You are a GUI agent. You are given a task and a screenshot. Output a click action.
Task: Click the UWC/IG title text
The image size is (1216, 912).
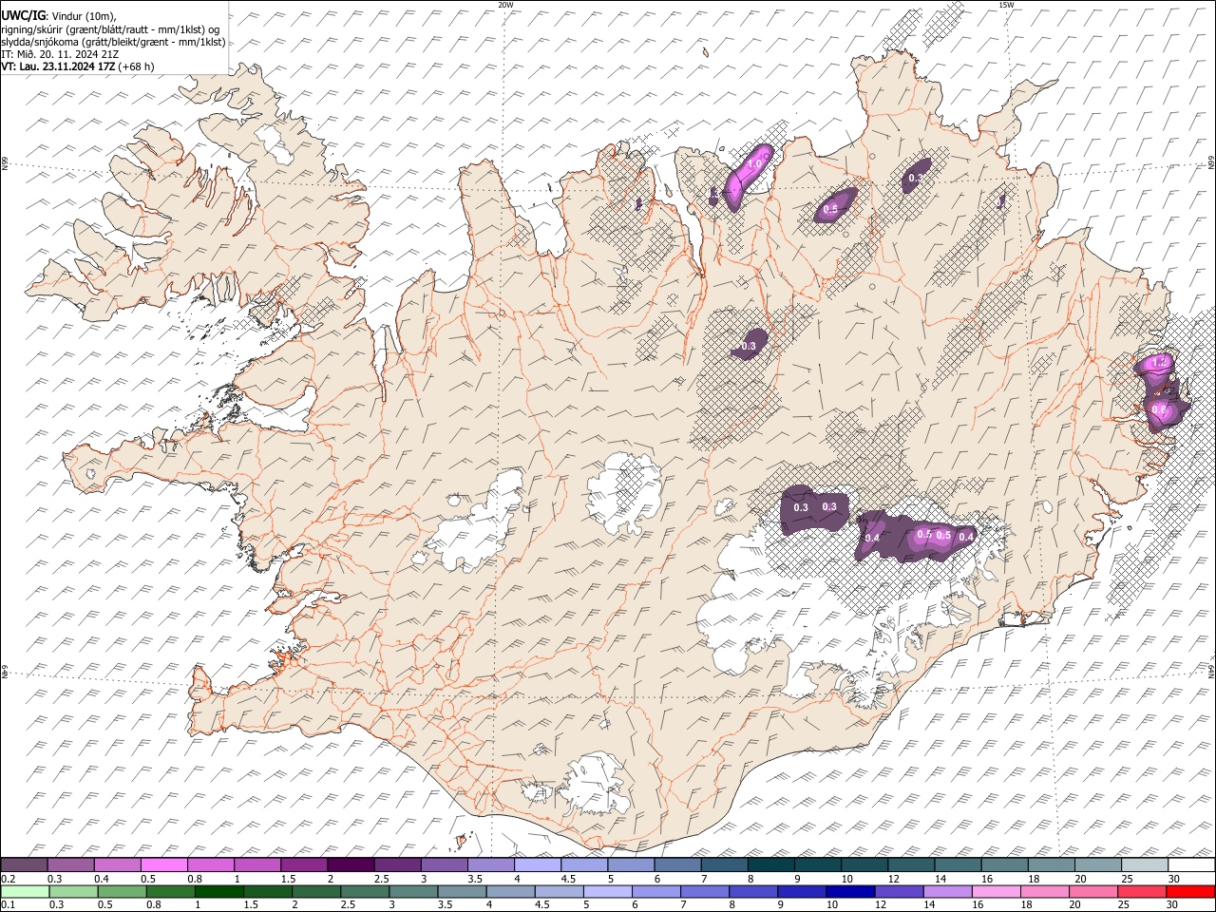(x=22, y=15)
